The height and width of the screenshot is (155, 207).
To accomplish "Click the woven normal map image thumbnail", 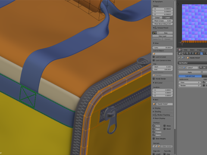I will point(194,23).
